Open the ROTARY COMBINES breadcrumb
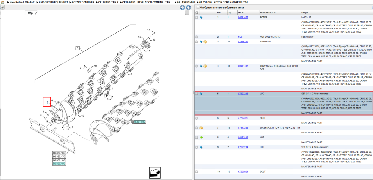This screenshot has width=373, height=180. (x=83, y=2)
